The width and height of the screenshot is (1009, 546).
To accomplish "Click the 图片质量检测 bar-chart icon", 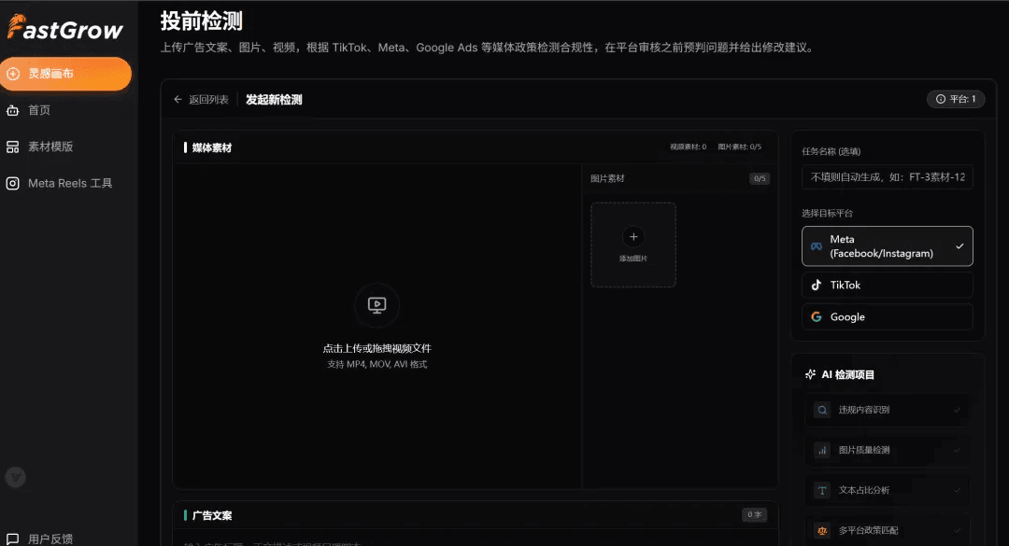I will [821, 451].
